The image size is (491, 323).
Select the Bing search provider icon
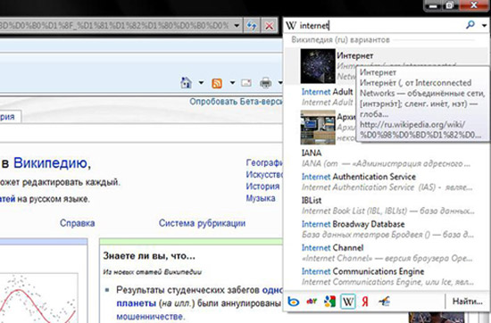pos(294,302)
